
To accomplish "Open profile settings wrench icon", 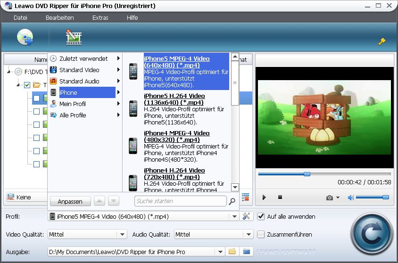I will tap(246, 216).
